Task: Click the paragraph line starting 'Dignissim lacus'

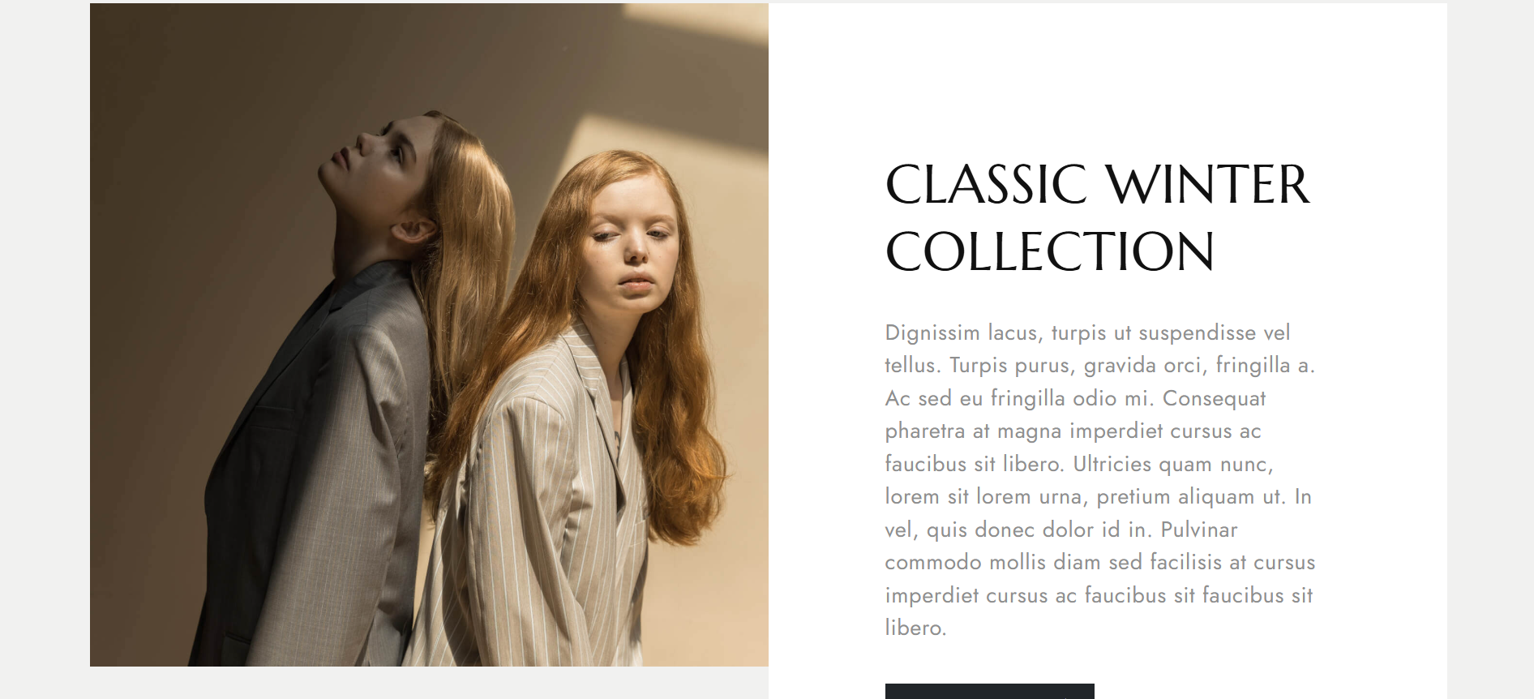Action: point(1087,333)
